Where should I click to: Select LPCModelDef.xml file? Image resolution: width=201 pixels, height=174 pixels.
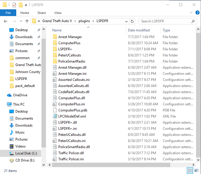point(72,116)
